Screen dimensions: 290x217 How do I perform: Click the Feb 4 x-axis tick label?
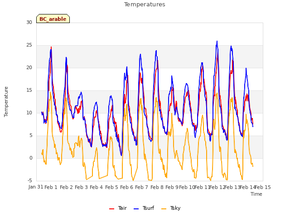(97, 187)
